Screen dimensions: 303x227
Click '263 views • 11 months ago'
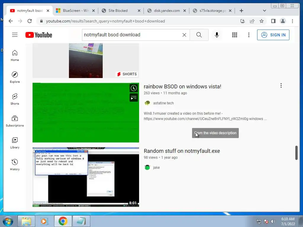[x=165, y=93]
